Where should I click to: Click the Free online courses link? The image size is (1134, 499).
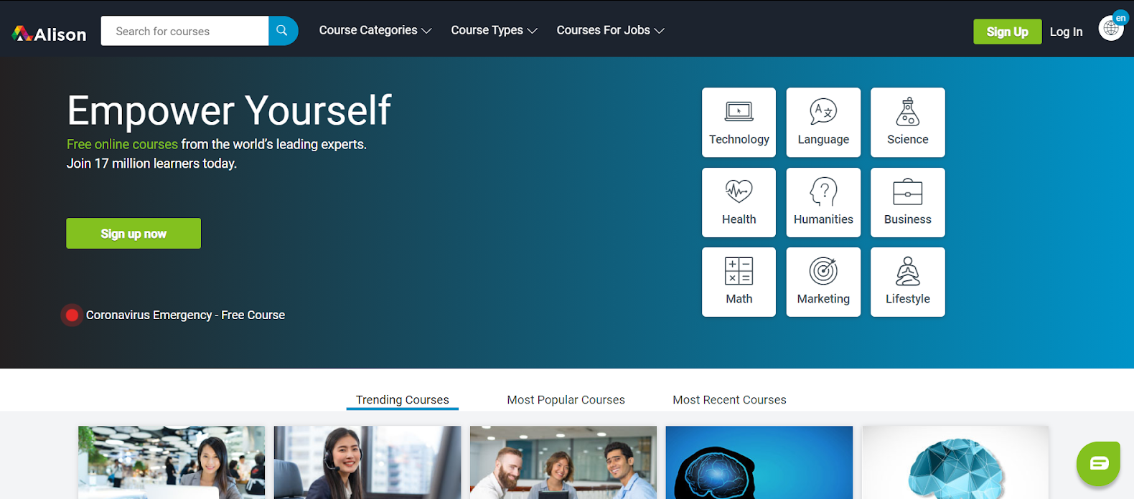pos(122,144)
